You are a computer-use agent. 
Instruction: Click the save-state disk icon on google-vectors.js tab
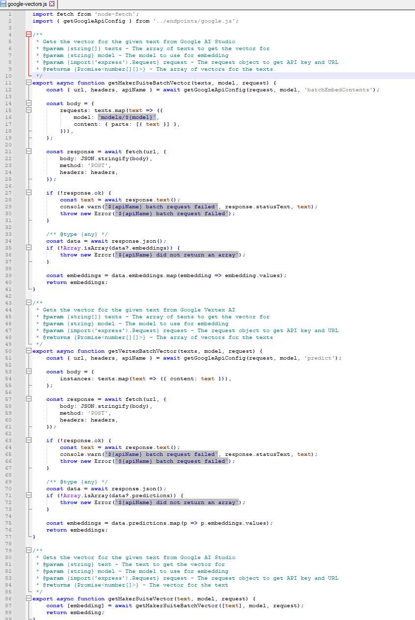(3, 4)
